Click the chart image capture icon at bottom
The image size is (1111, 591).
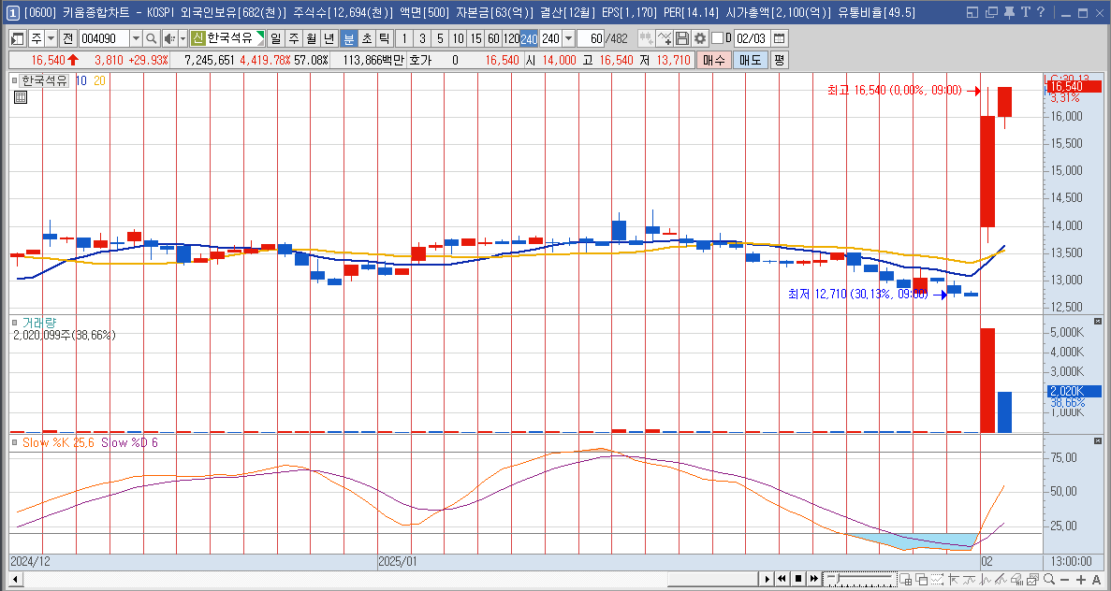pyautogui.click(x=1032, y=580)
